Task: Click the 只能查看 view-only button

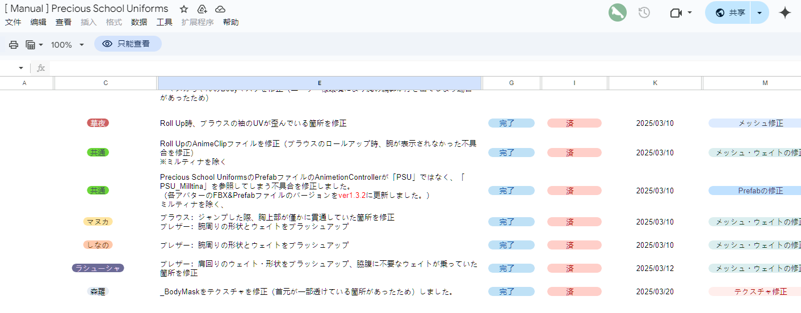Action: [x=128, y=44]
